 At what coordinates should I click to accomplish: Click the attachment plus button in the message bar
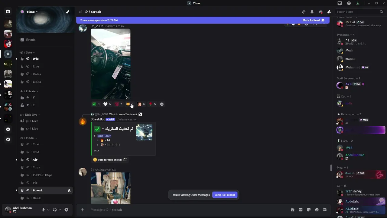tap(83, 210)
